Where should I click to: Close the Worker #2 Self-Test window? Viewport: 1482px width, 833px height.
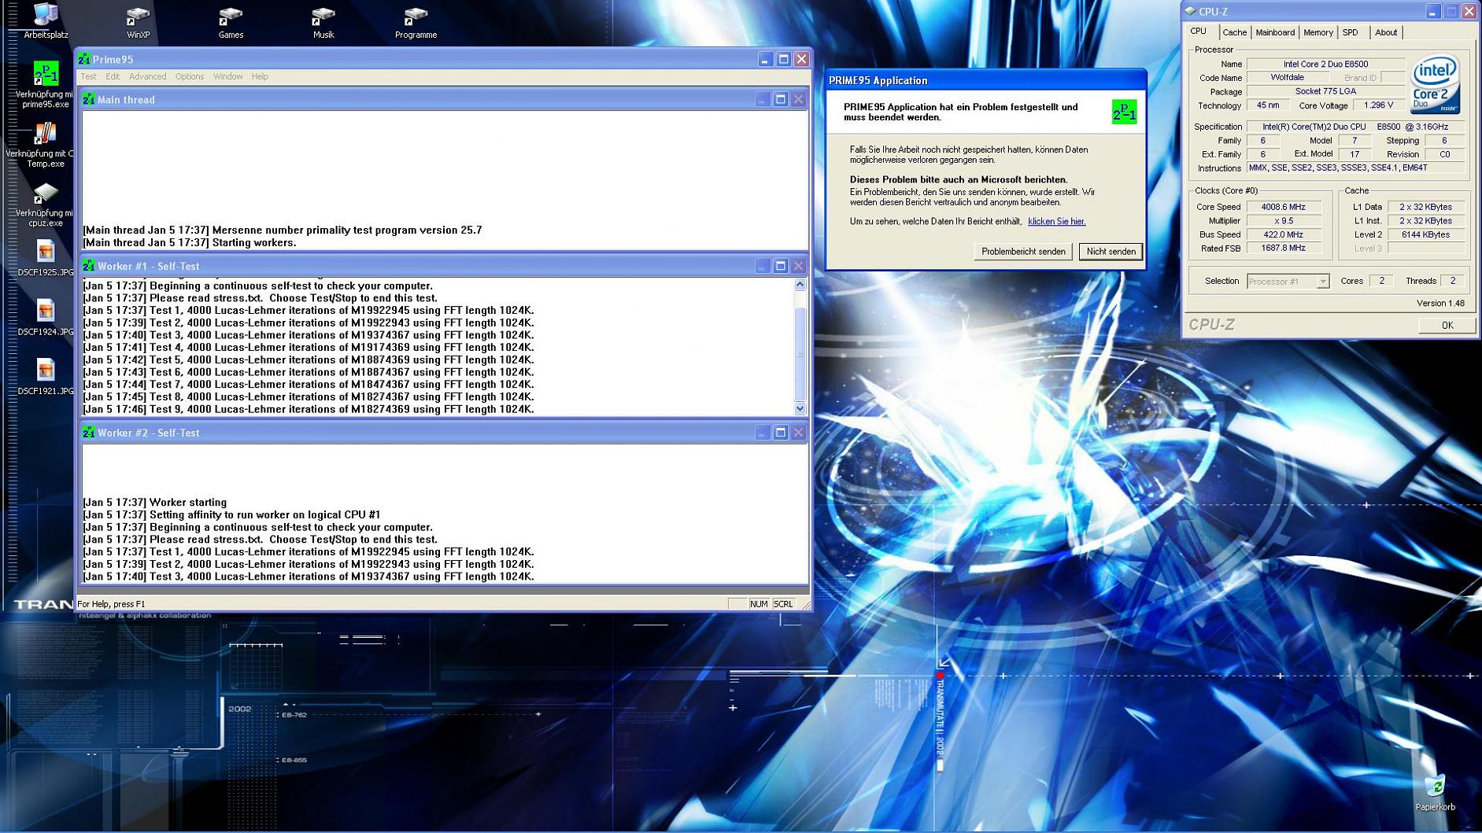coord(798,433)
